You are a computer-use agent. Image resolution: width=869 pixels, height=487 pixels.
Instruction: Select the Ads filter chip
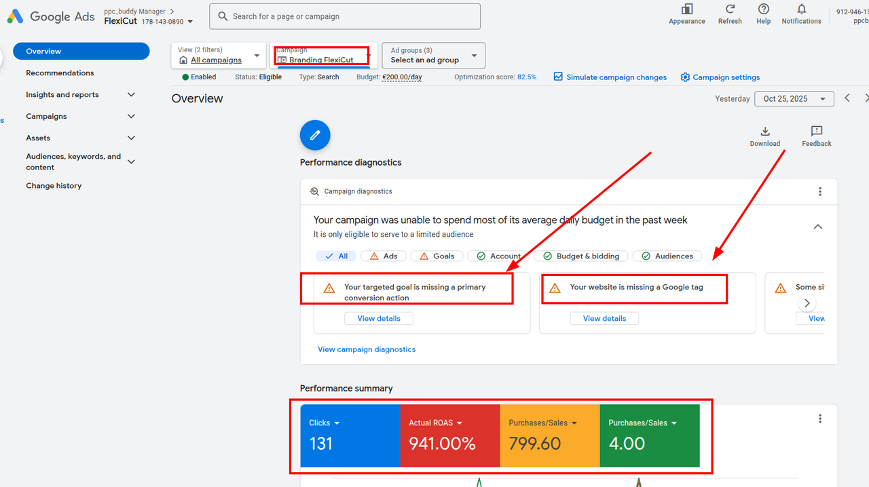(x=384, y=256)
